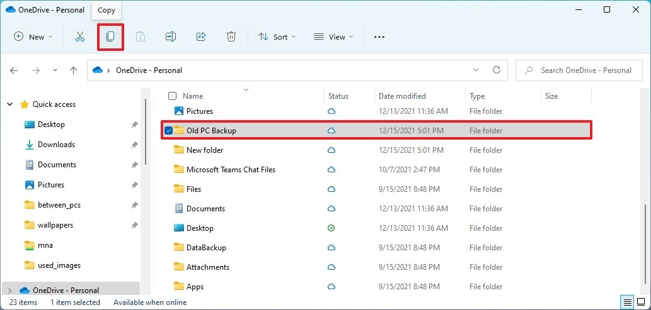Collapse the Quick access tree
Viewport: 651px width, 310px height.
(x=10, y=104)
